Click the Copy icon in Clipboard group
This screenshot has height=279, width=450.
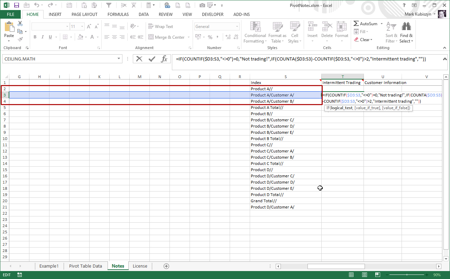pos(19,31)
